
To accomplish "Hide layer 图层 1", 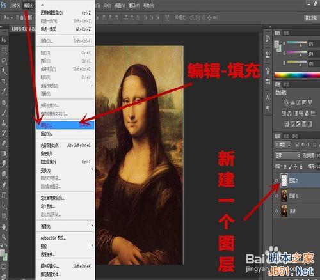I will tap(276, 196).
